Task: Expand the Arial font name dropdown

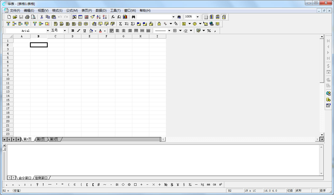Action: (x=48, y=31)
